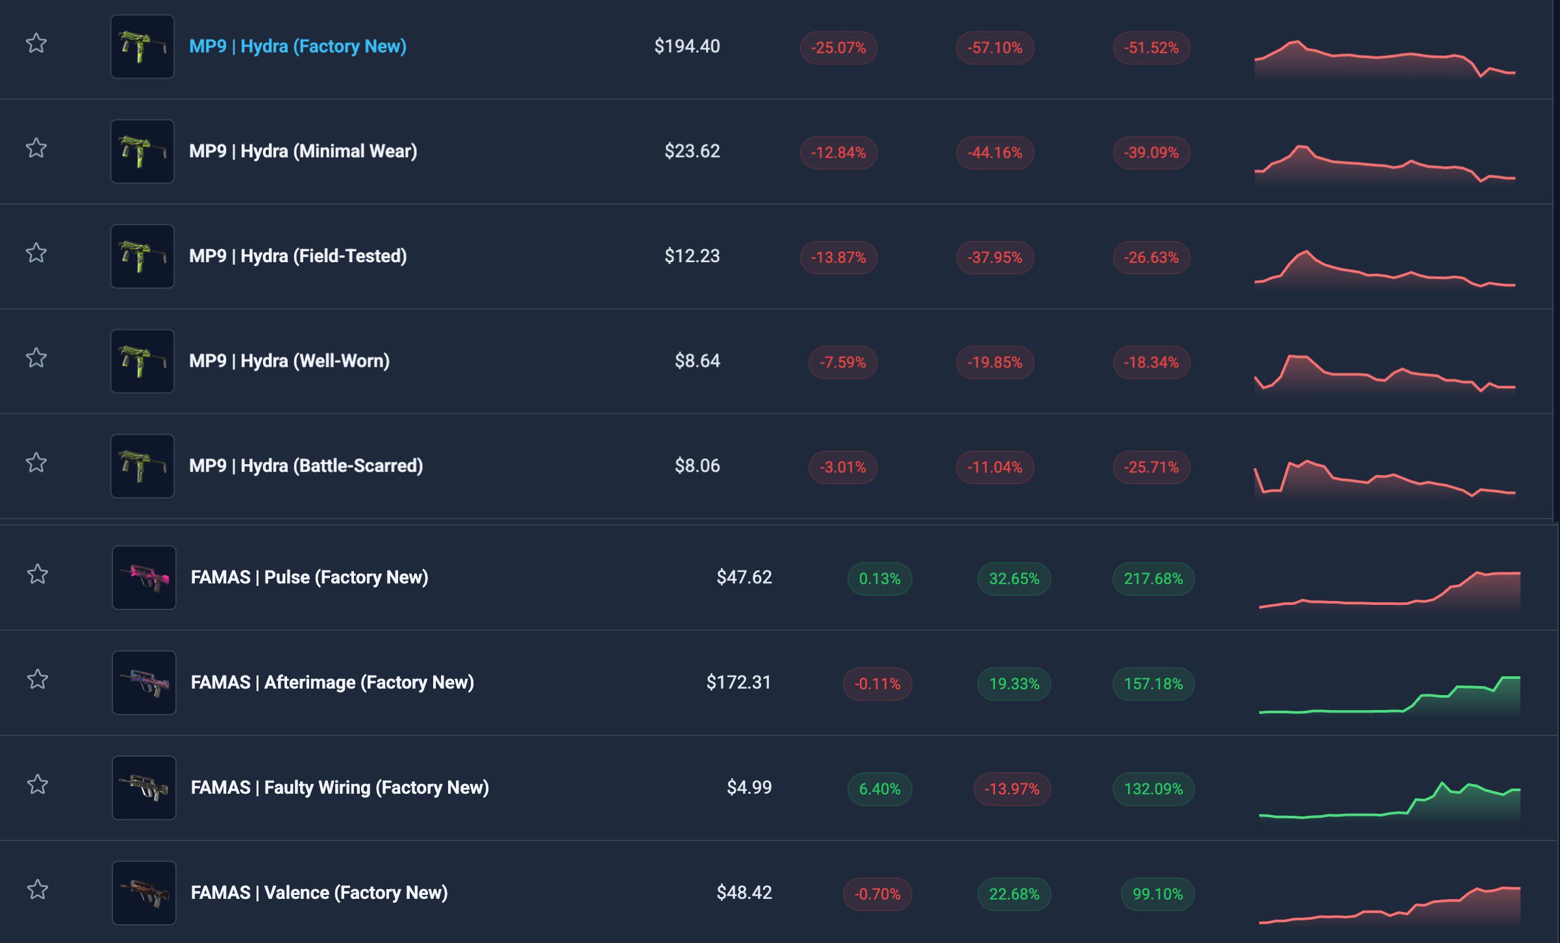
Task: Click FAMAS | Pulse (Factory New) name
Action: click(x=309, y=578)
